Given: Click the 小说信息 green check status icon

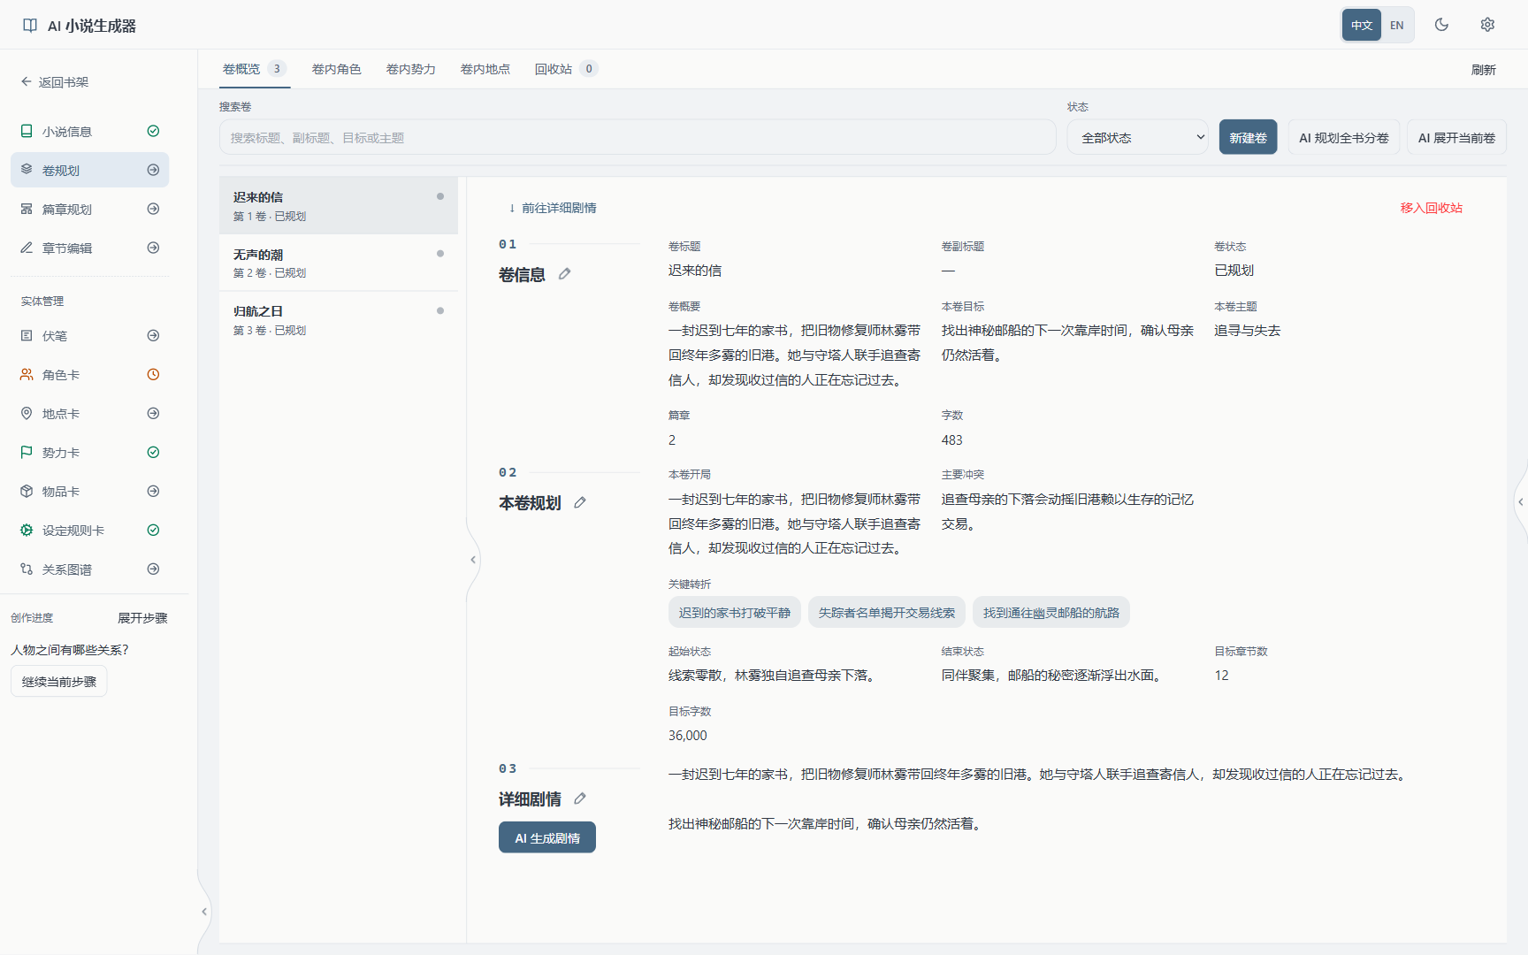Looking at the screenshot, I should [x=153, y=131].
